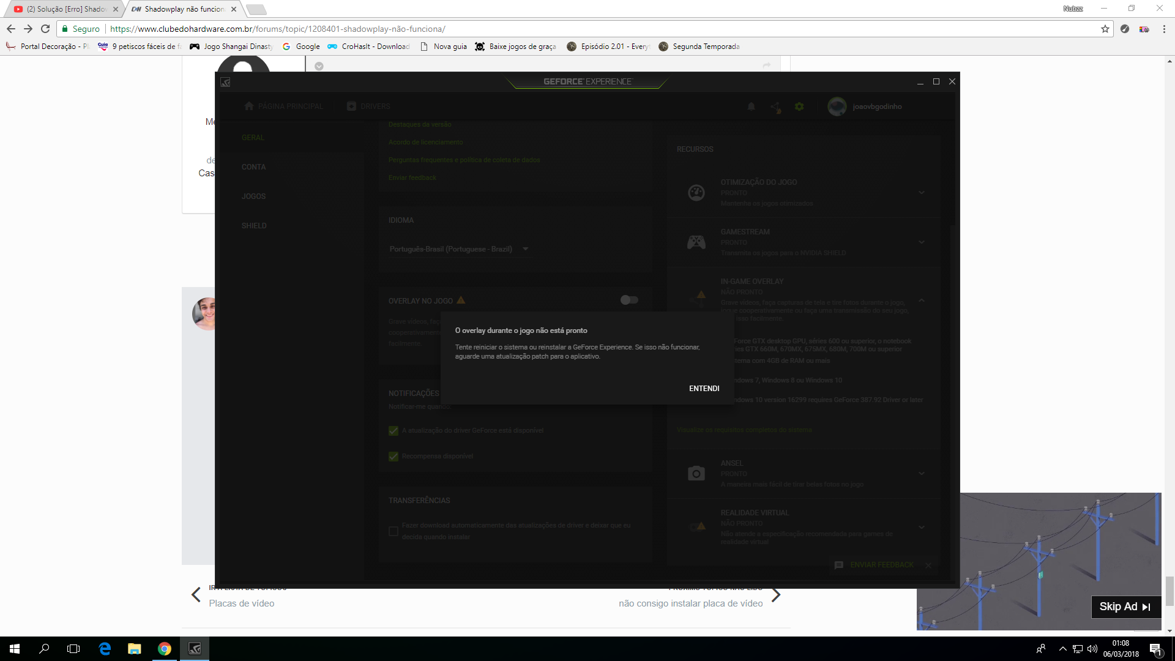1175x661 pixels.
Task: Click the overlay warning triangle icon
Action: pyautogui.click(x=461, y=300)
